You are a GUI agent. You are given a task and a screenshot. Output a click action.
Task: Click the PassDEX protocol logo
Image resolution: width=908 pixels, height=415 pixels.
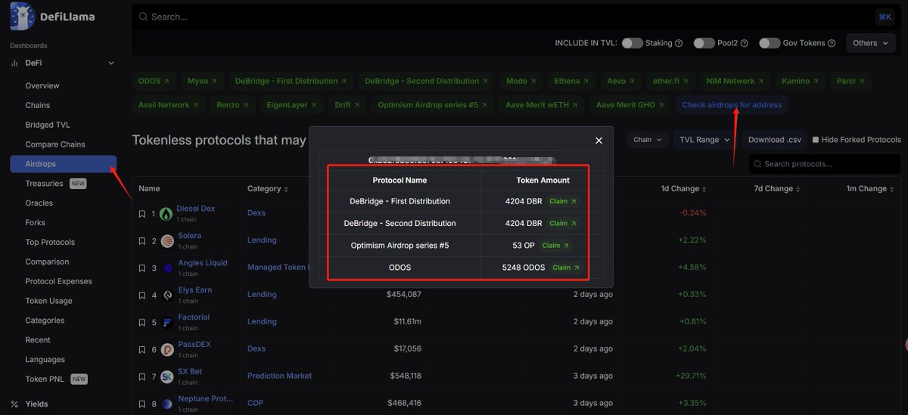pyautogui.click(x=167, y=350)
